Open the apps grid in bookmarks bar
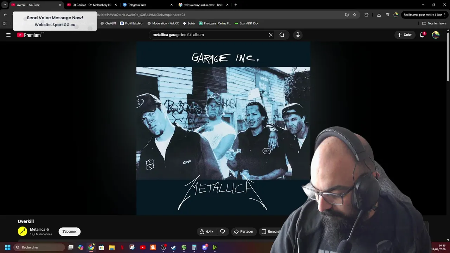This screenshot has height=253, width=450. tap(5, 24)
